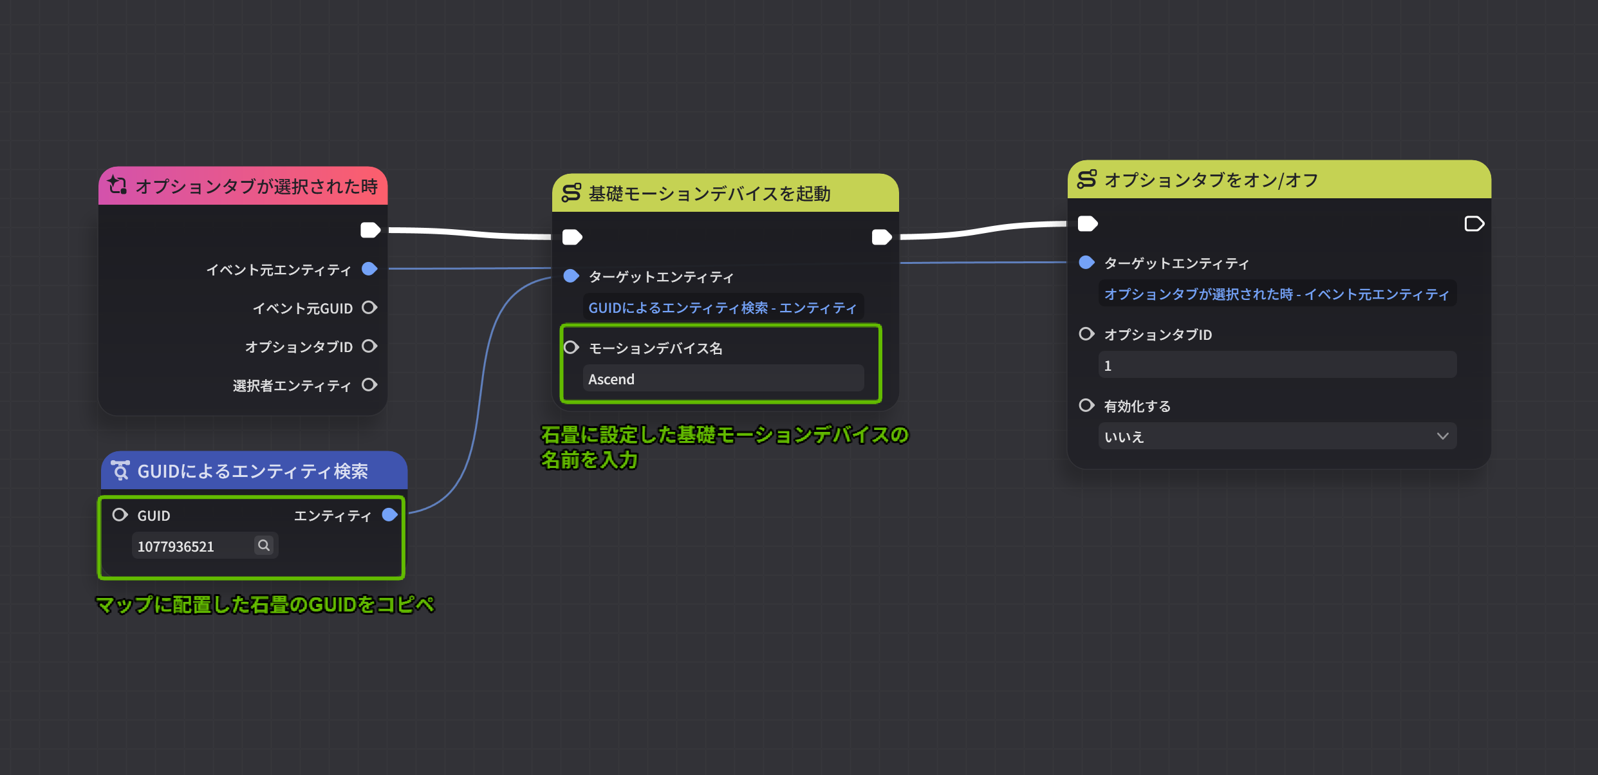
Task: Click the ターゲットエンティティ input pin on 基礎モーションデバイスを起動
Action: coord(570,276)
